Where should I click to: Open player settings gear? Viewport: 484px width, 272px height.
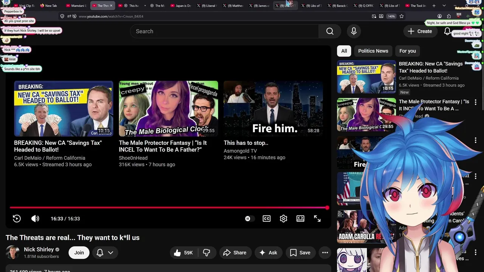pos(284,219)
